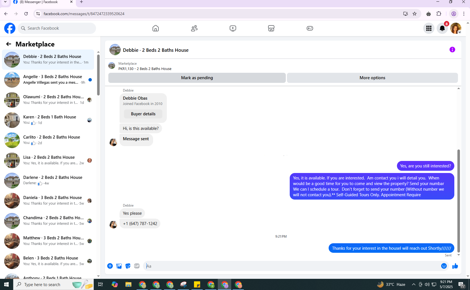Image resolution: width=470 pixels, height=290 pixels.
Task: Open the emoji picker in message box
Action: [x=444, y=266]
